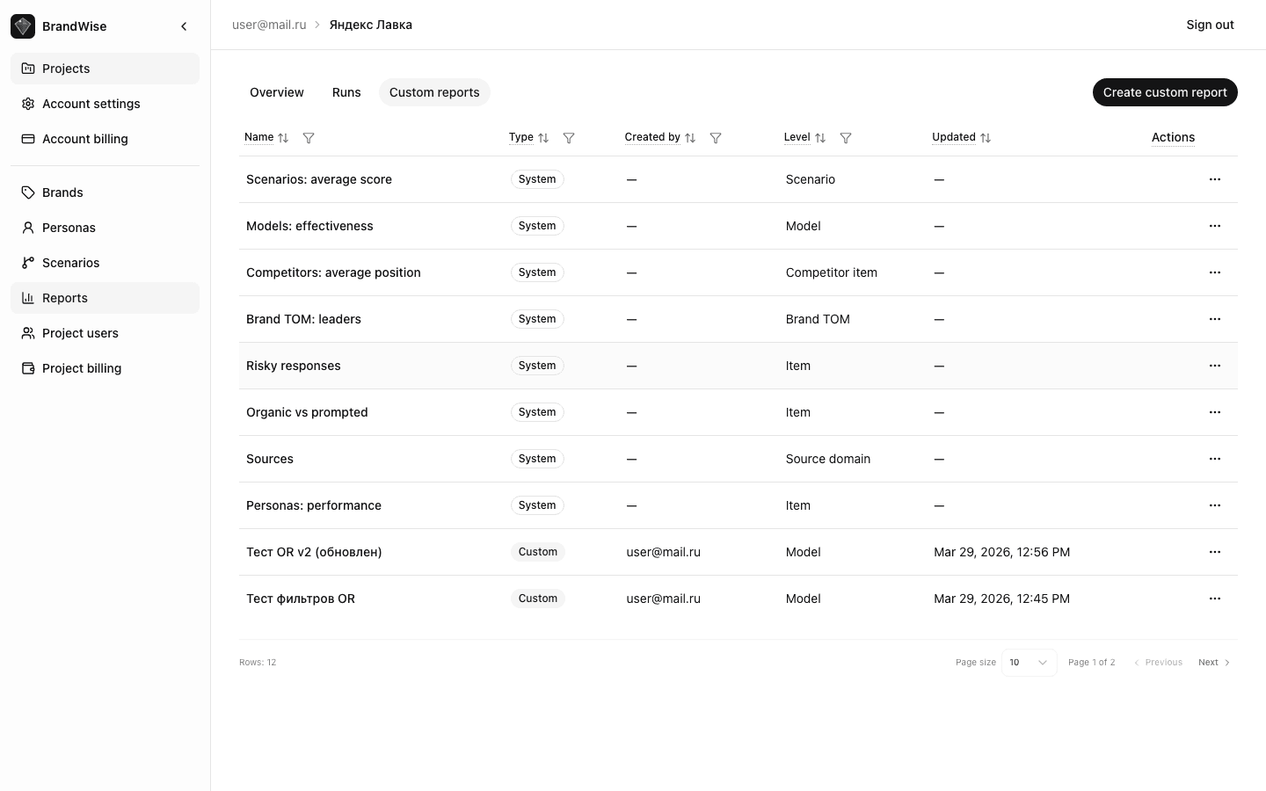The image size is (1266, 791).
Task: Open the Projects section via folder icon
Action: (x=27, y=68)
